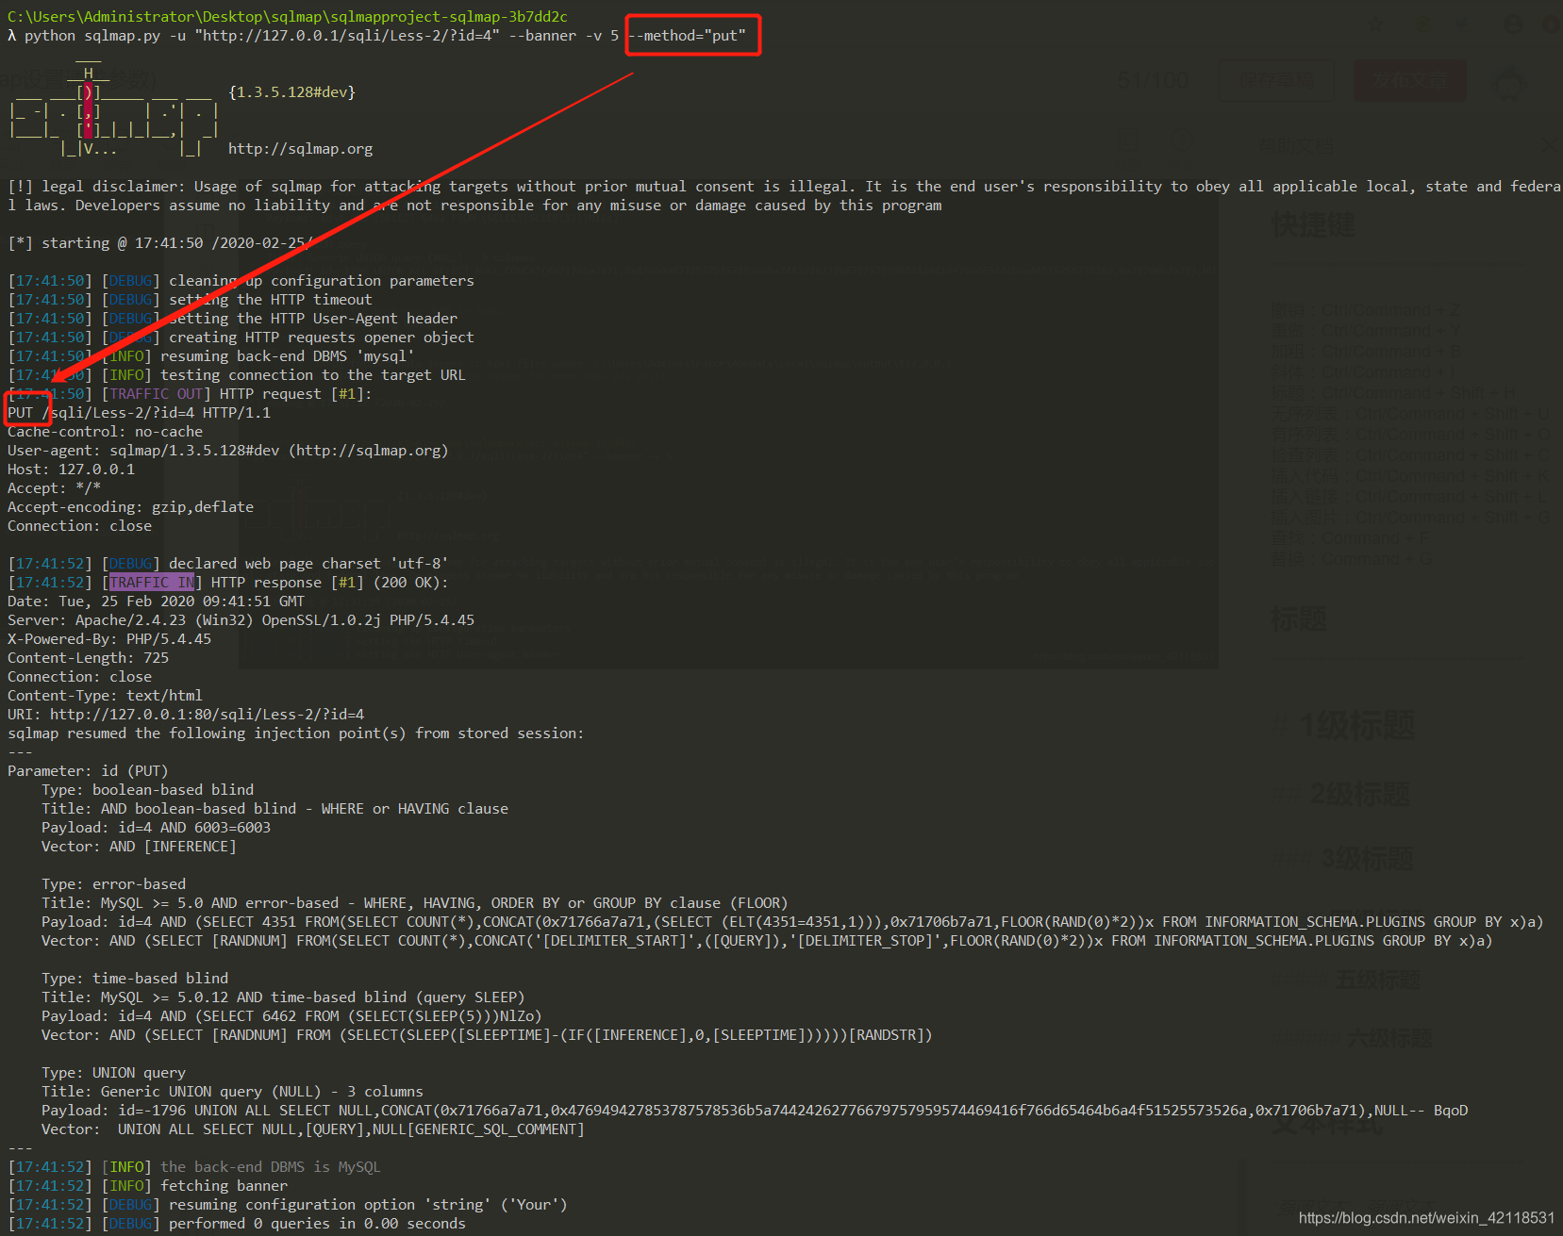The image size is (1563, 1236).
Task: Click the target URL in the sqlmap command
Action: click(347, 36)
